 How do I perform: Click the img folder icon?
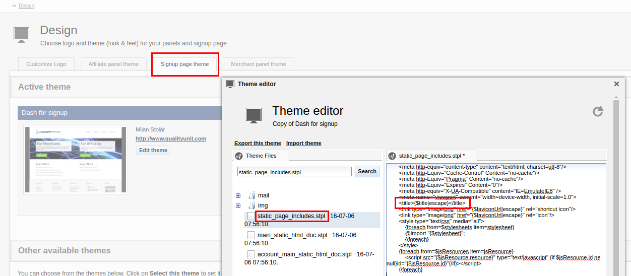[252, 205]
